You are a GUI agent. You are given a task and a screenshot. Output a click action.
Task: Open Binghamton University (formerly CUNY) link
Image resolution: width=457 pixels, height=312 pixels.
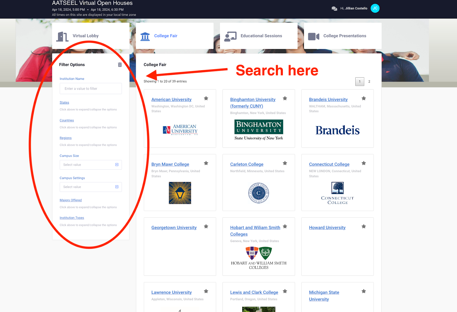pos(253,103)
